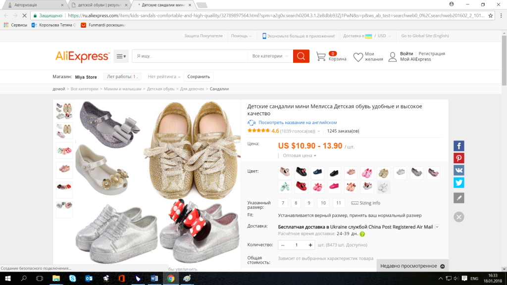Click the Сохранить store button

(x=199, y=77)
